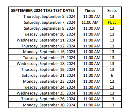Click the seats value 6 for September 21
Screen dimensions: 130x112
(x=112, y=75)
